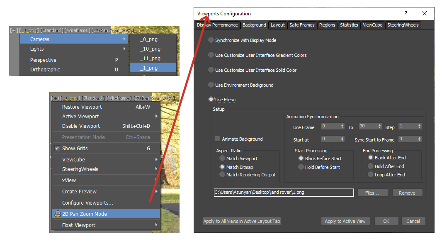The width and height of the screenshot is (442, 244).
Task: Select Hold After End option
Action: click(371, 166)
